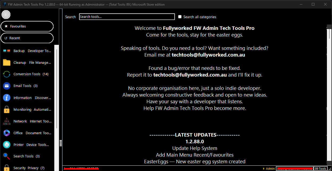Expand the Security Privacy category
The image size is (332, 171).
click(x=29, y=168)
